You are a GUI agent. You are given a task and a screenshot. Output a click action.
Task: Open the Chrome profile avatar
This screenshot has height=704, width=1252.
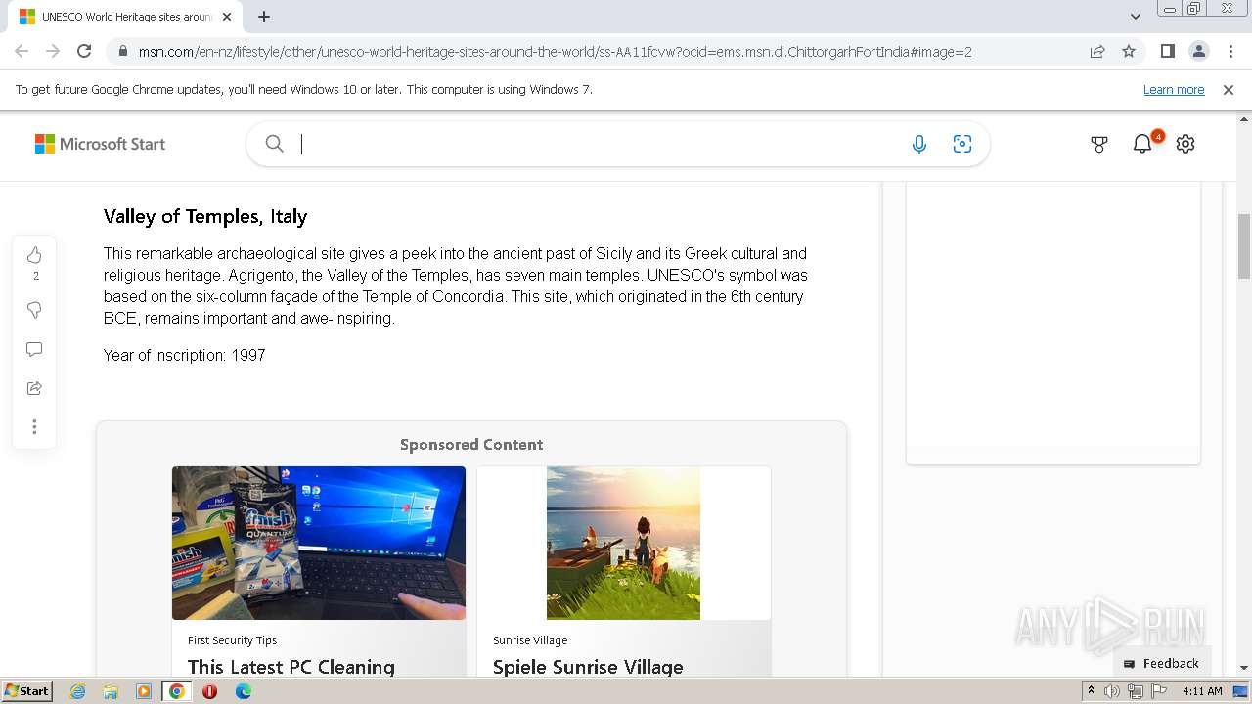click(x=1199, y=51)
